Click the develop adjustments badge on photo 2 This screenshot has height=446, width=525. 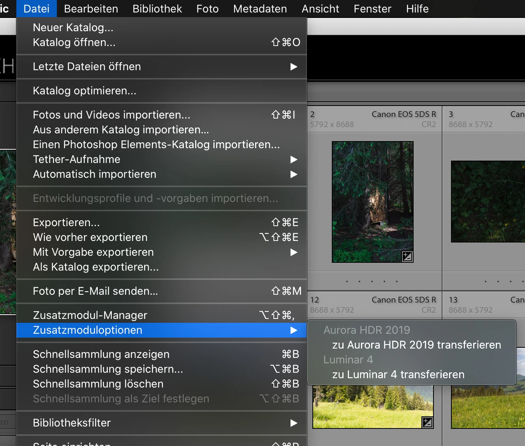click(x=407, y=256)
